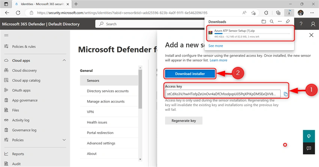Select Manage action accounts
319x167 pixels.
coord(109,101)
